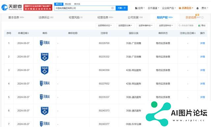Viewport: 211px width, 127px height.
Task: Open the TeleAI trademark image in row 6
Action: [45, 111]
